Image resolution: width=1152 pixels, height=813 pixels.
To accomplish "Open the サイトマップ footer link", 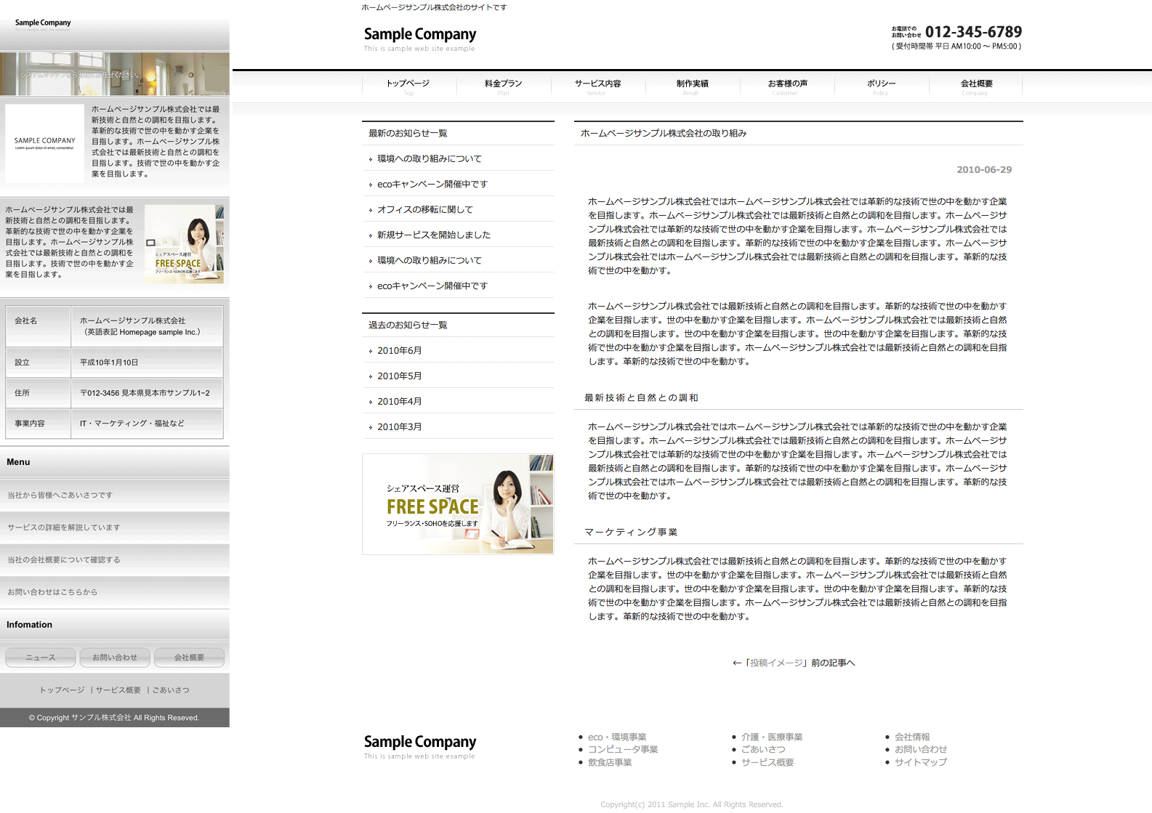I will coord(920,762).
